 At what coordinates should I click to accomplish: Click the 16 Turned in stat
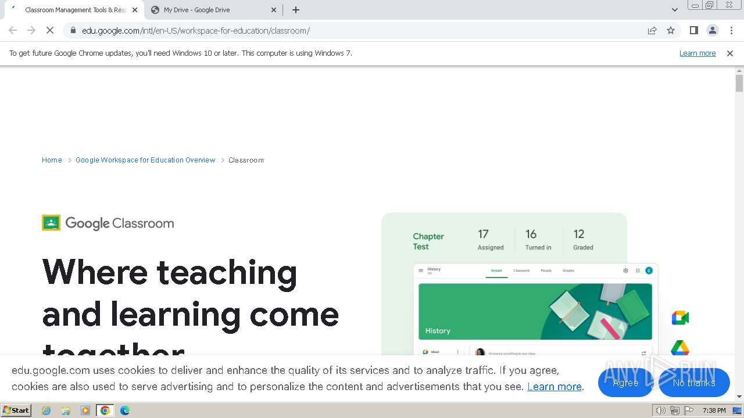point(538,240)
